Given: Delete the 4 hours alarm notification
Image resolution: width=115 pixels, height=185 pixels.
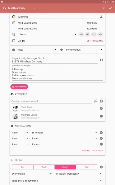Looking at the screenshot, I should click(x=101, y=144).
